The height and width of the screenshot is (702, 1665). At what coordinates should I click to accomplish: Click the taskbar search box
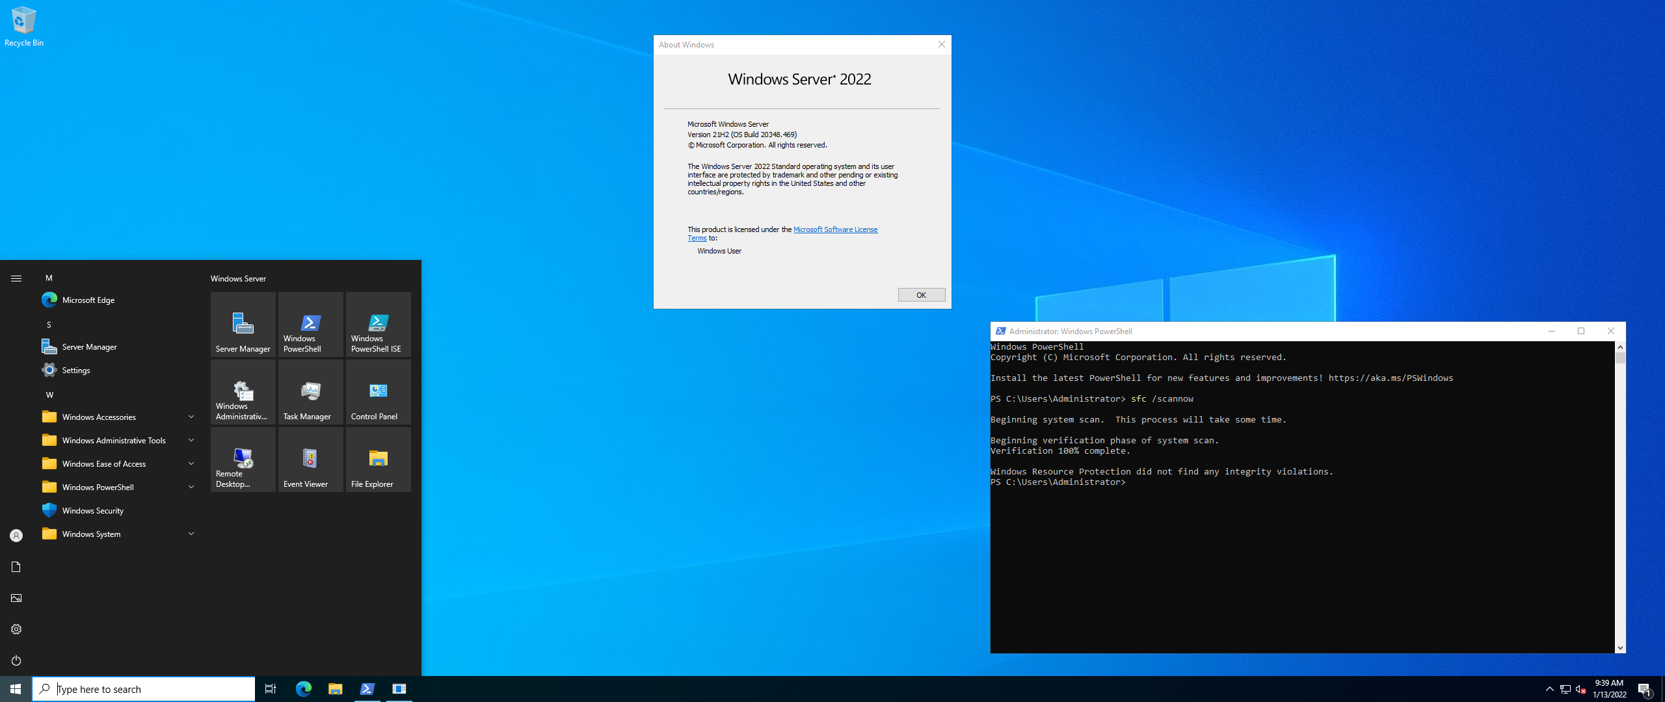(144, 689)
